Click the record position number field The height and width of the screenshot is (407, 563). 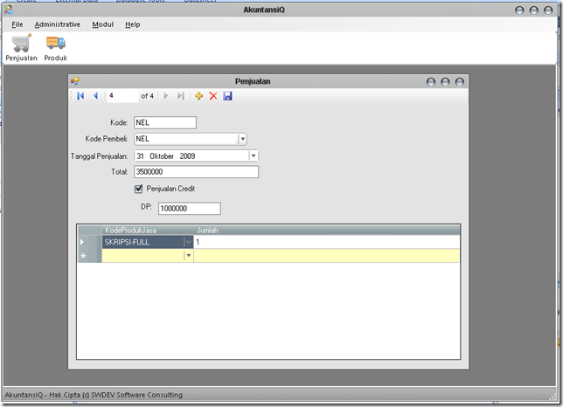[122, 96]
